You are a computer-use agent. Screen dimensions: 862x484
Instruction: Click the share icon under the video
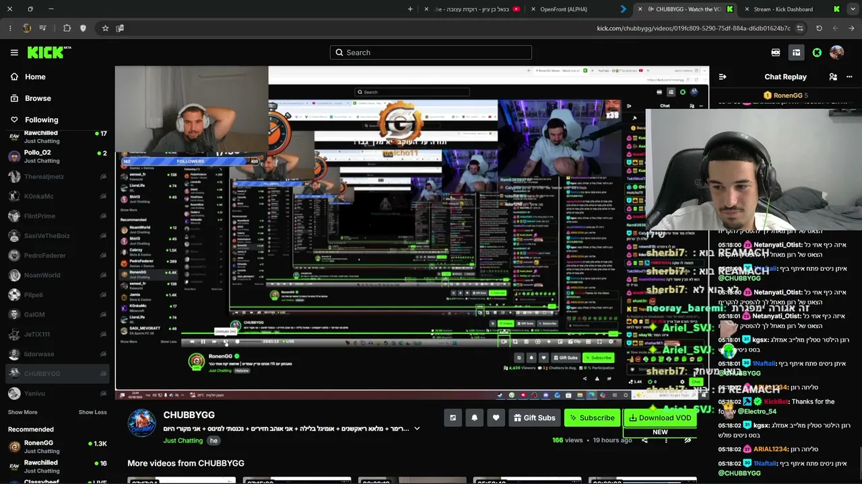(x=644, y=440)
